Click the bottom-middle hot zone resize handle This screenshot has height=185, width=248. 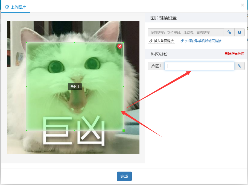point(75,131)
